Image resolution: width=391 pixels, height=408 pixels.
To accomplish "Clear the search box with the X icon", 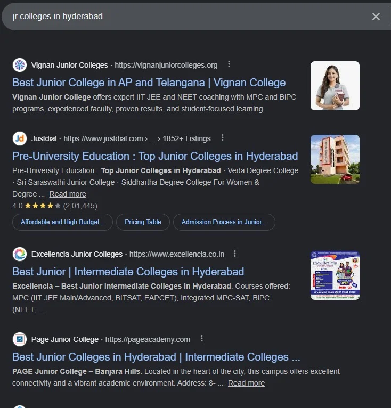I will click(x=376, y=17).
